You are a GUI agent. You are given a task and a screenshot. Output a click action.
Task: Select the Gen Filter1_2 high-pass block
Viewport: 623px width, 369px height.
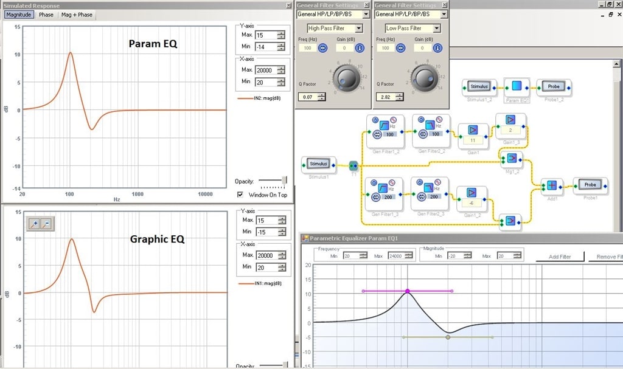(x=385, y=131)
